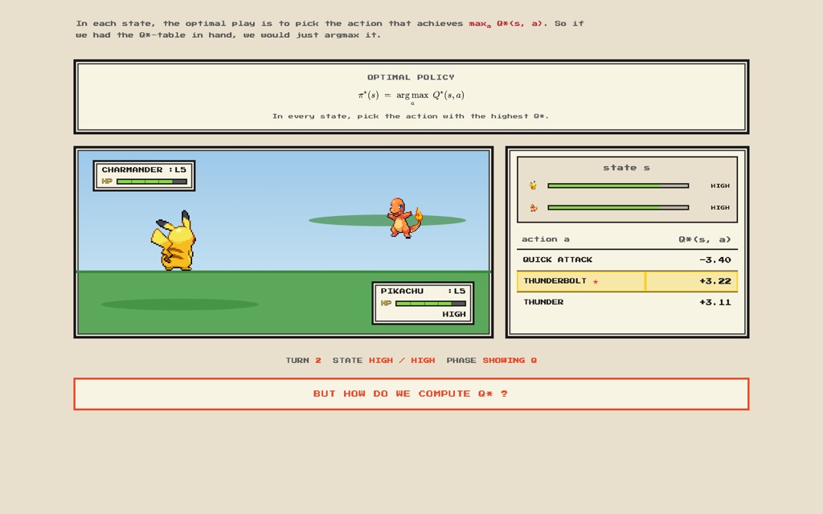The image size is (823, 514).
Task: Click the SHOWING Q phase value
Action: click(510, 361)
